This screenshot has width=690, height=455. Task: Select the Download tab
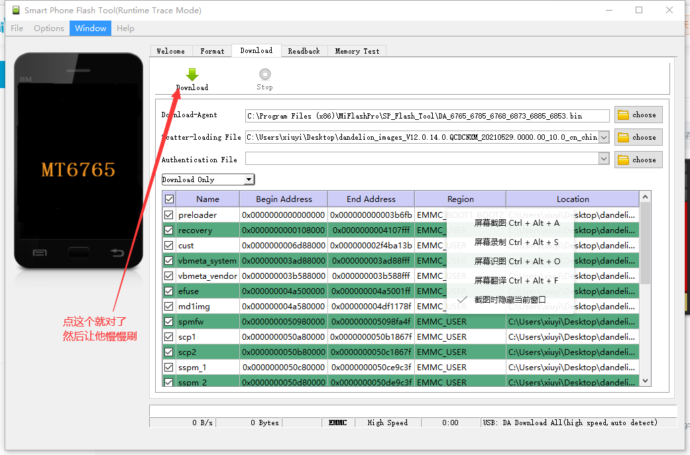[x=257, y=50]
